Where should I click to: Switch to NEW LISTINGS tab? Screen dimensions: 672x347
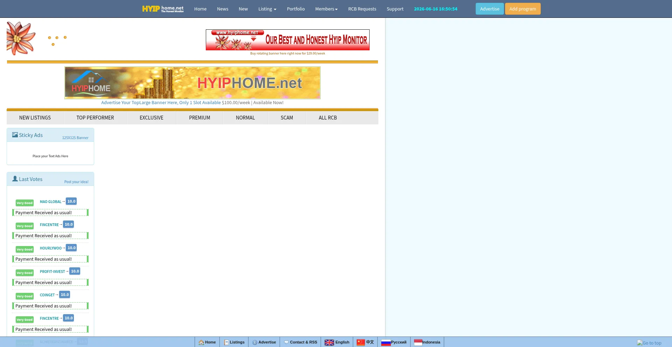[x=35, y=118]
